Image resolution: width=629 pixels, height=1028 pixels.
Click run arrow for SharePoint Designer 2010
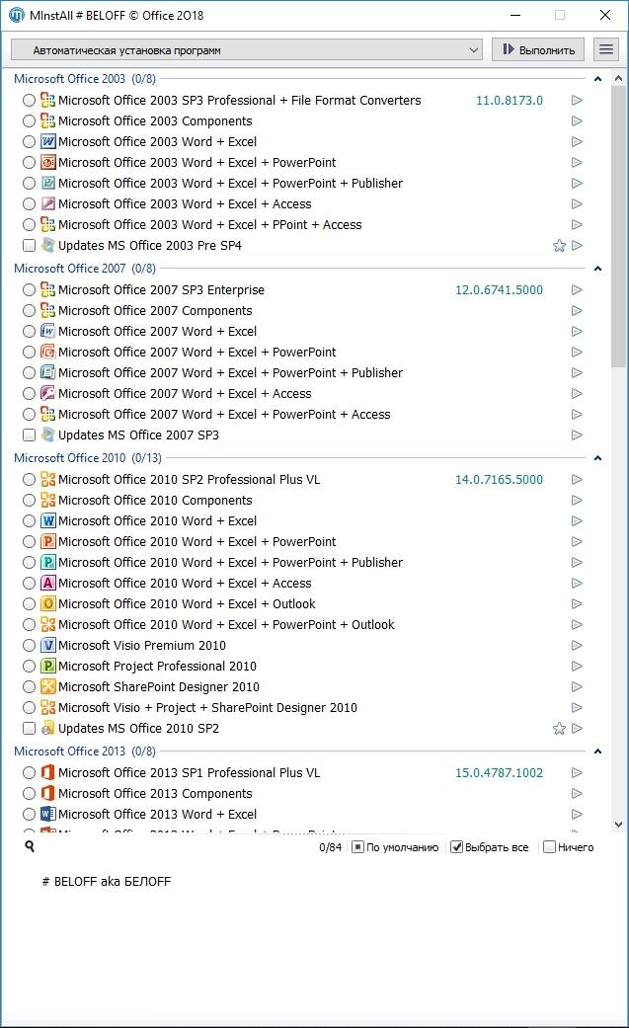577,687
